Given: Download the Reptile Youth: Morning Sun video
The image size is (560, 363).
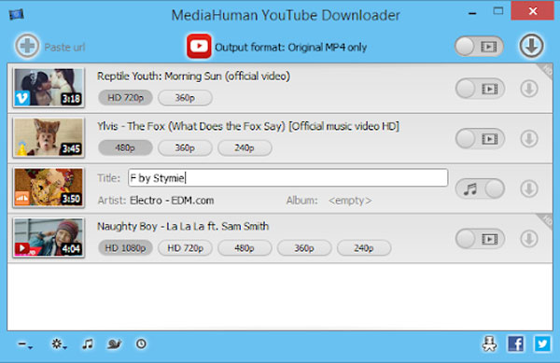Looking at the screenshot, I should 529,89.
